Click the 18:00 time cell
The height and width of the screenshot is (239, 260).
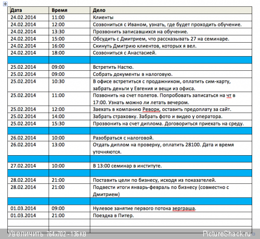(x=69, y=53)
